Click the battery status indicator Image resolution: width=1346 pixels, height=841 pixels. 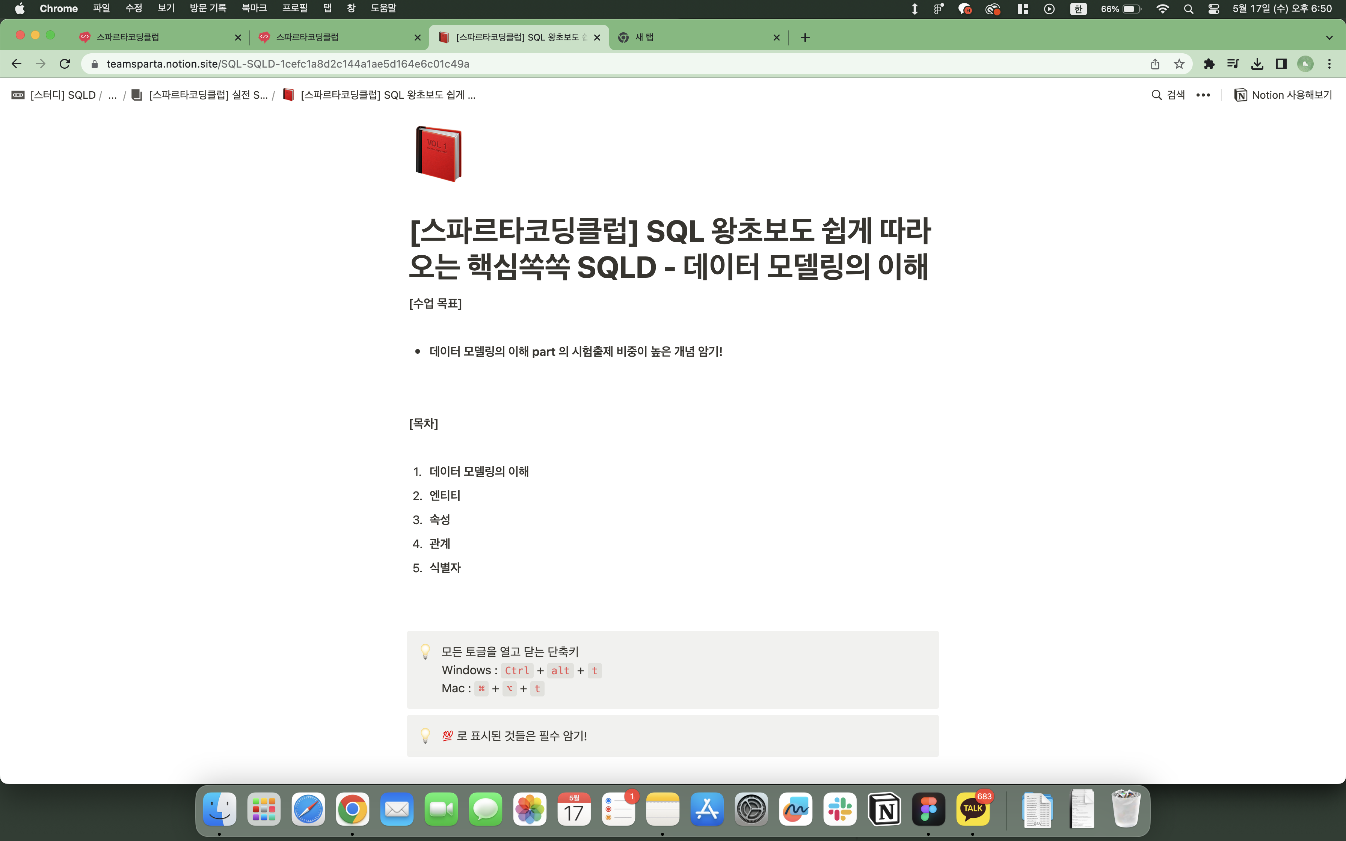pyautogui.click(x=1121, y=8)
